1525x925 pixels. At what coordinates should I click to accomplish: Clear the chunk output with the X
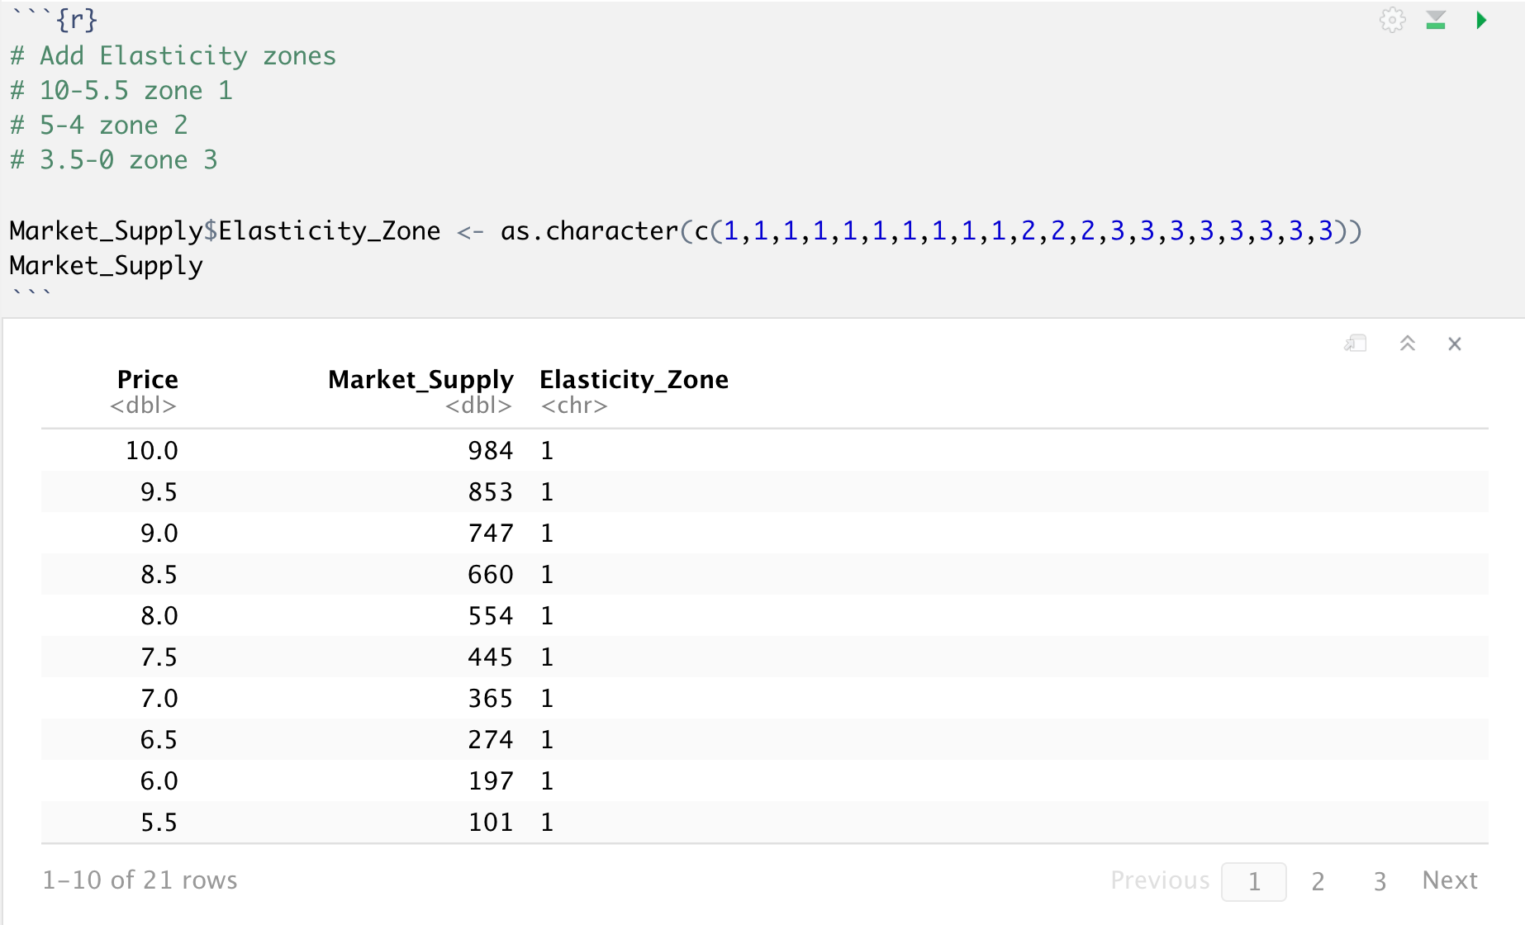click(x=1455, y=344)
